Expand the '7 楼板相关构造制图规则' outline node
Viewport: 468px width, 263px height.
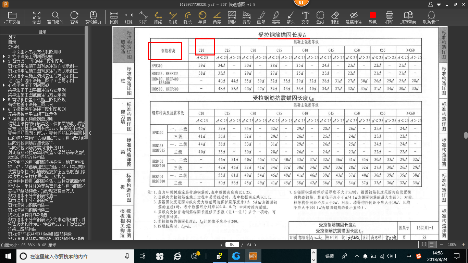point(4,119)
